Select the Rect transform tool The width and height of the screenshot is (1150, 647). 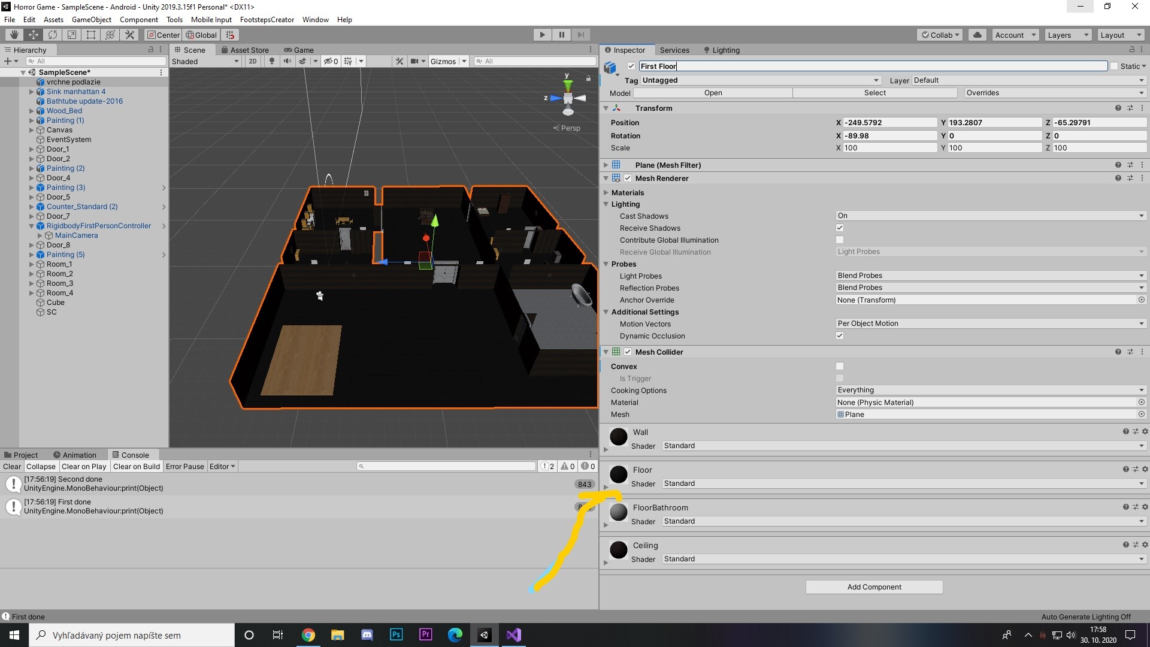point(90,35)
